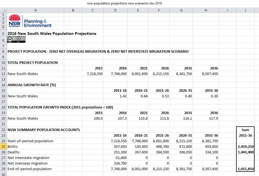Screen dimensions: 259x176
Task: Select 'End-of-period population' row label
Action: click(x=30, y=169)
